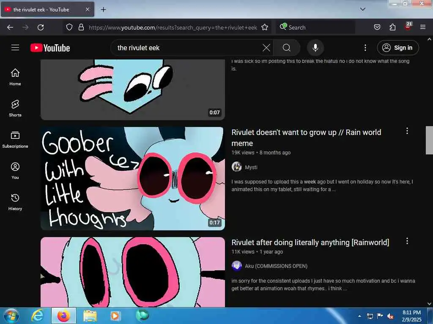Open Home in the YouTube sidebar
Viewport: 433px width, 324px height.
click(15, 77)
